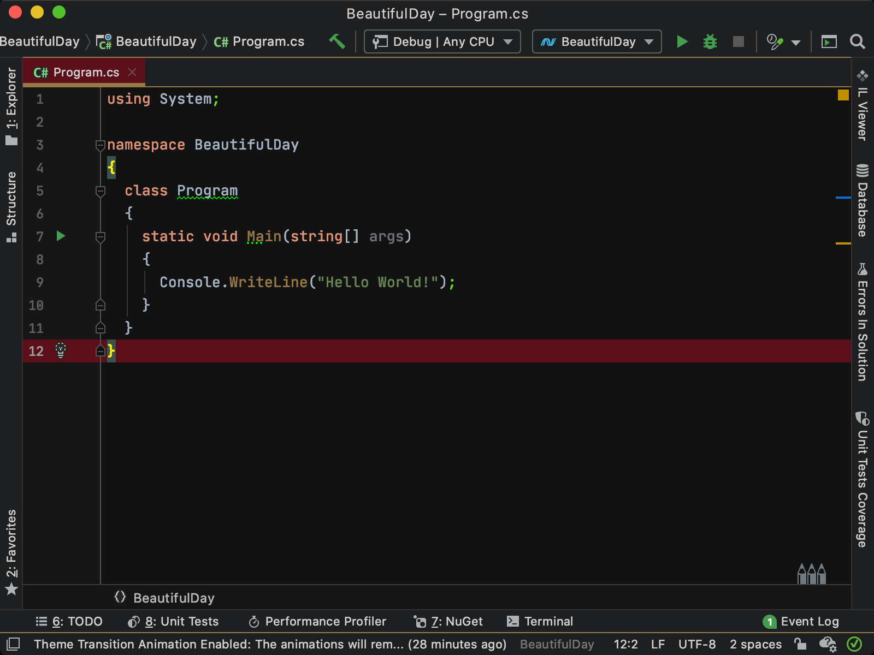Viewport: 874px width, 655px height.
Task: Click the yellow warning marker square in the scrollbar
Action: pyautogui.click(x=843, y=95)
